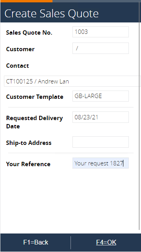This screenshot has height=252, width=141.
Task: Click the Your Reference label
Action: [28, 164]
